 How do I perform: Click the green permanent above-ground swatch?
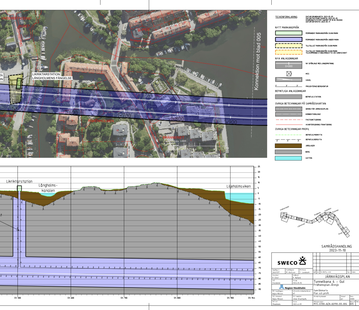pos(289,33)
